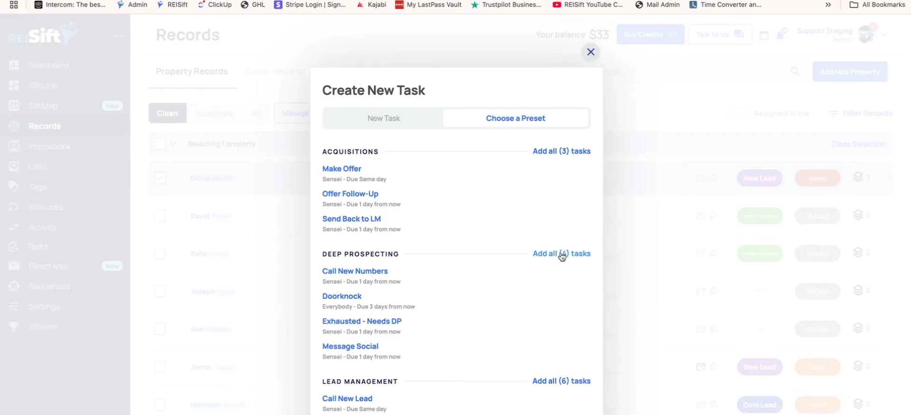
Task: Click Clear Selection in records list
Action: point(859,144)
